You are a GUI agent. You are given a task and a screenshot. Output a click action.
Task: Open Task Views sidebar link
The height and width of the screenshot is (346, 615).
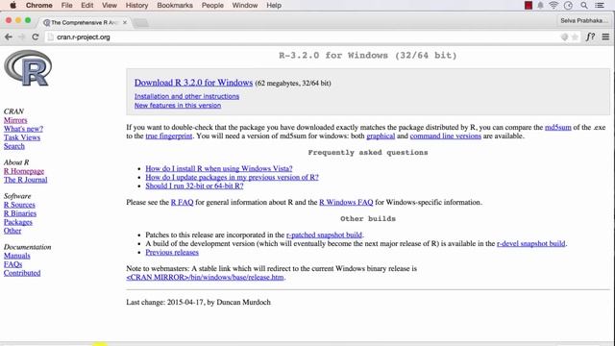pyautogui.click(x=22, y=137)
